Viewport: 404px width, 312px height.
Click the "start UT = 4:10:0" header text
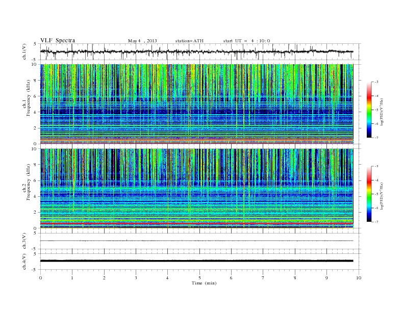(x=246, y=41)
